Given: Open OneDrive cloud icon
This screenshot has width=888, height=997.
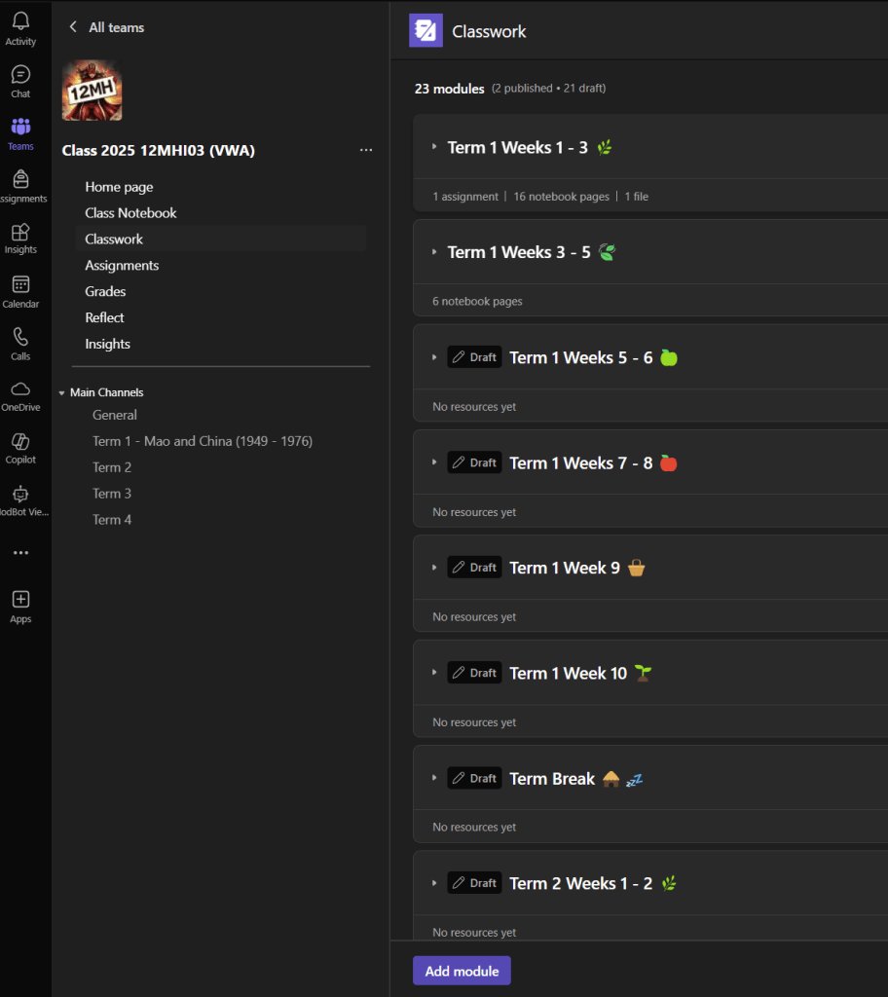Looking at the screenshot, I should pyautogui.click(x=20, y=395).
